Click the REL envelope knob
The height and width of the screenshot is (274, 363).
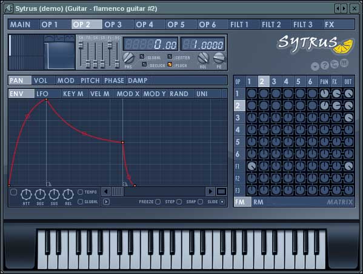tap(68, 195)
